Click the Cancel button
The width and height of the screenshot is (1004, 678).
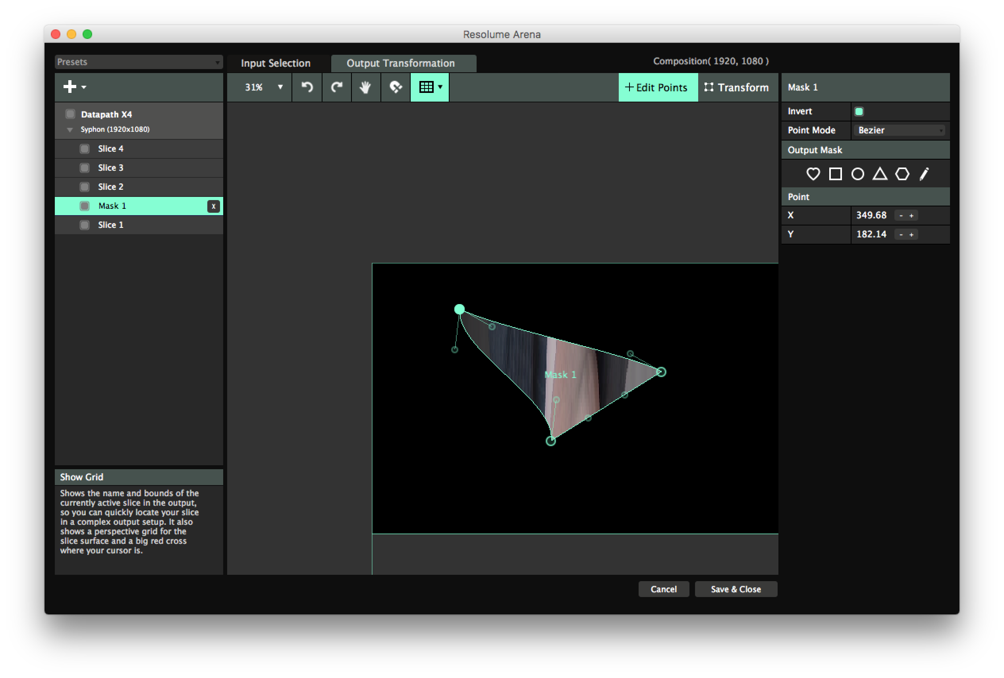pyautogui.click(x=663, y=589)
